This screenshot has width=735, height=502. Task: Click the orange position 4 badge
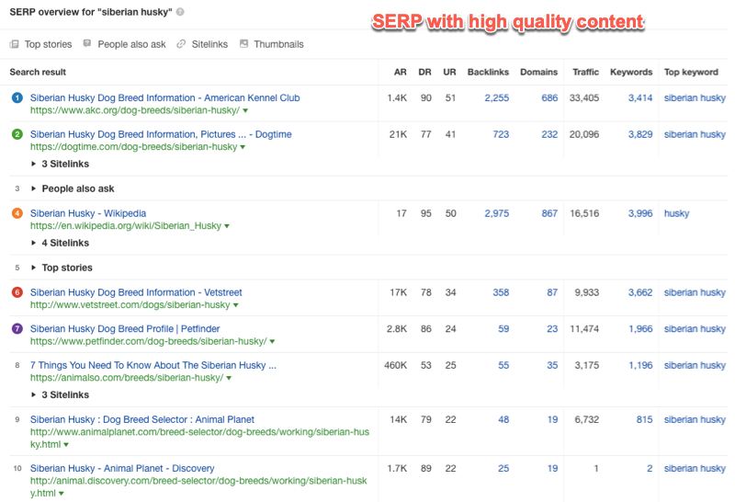click(x=17, y=213)
